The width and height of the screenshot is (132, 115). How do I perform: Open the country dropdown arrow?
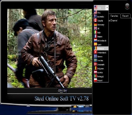click(x=107, y=8)
